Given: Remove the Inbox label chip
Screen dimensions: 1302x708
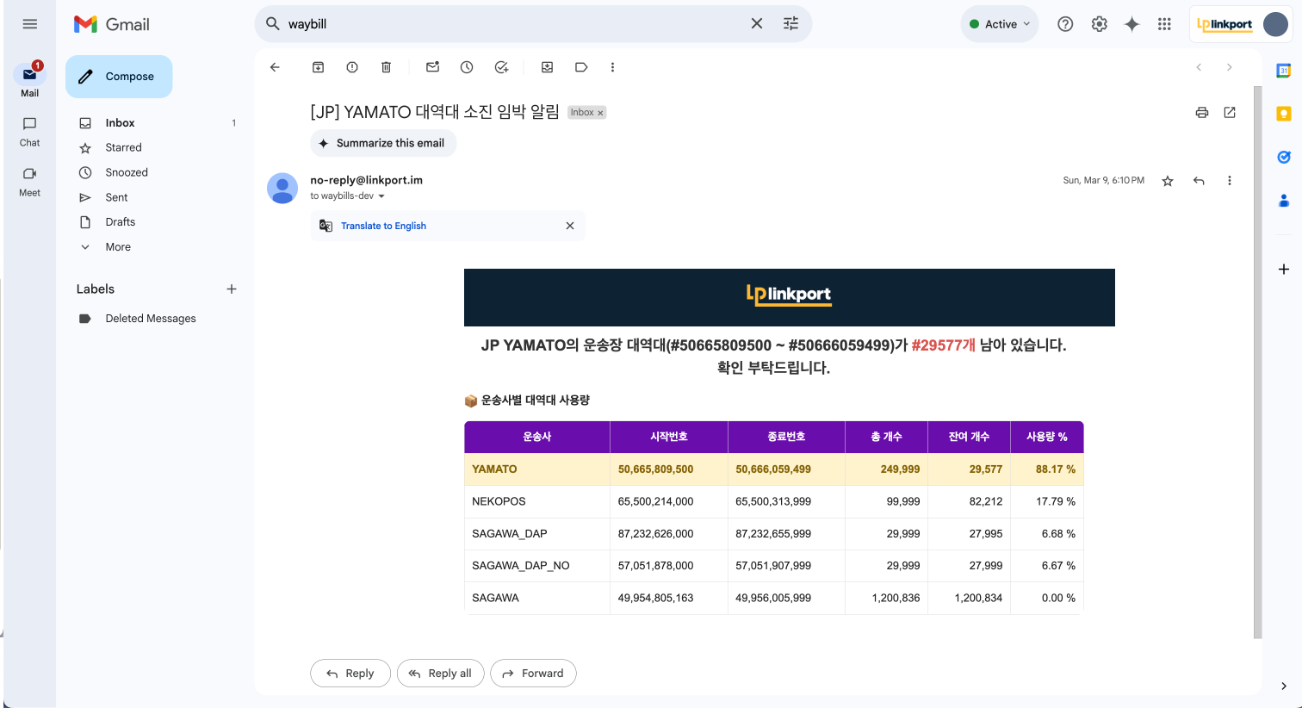Looking at the screenshot, I should click(600, 113).
